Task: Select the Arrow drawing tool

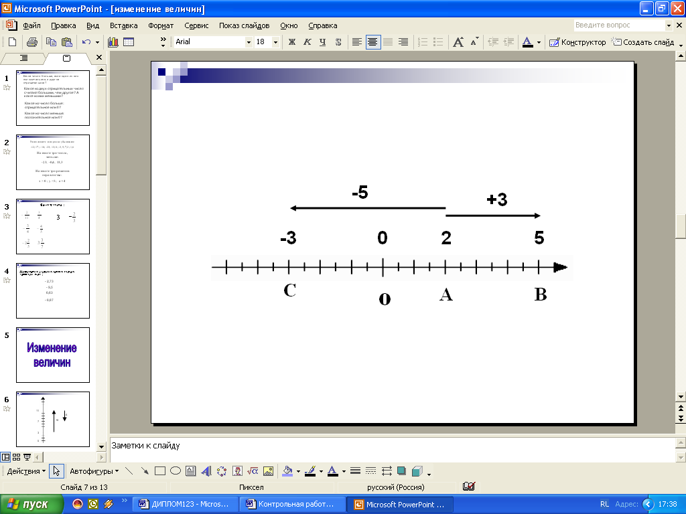Action: pos(145,470)
